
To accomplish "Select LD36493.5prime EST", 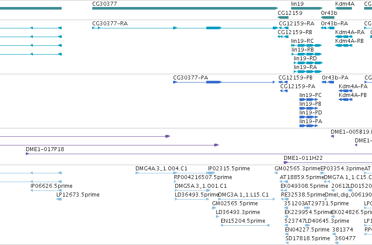I will click(192, 199).
